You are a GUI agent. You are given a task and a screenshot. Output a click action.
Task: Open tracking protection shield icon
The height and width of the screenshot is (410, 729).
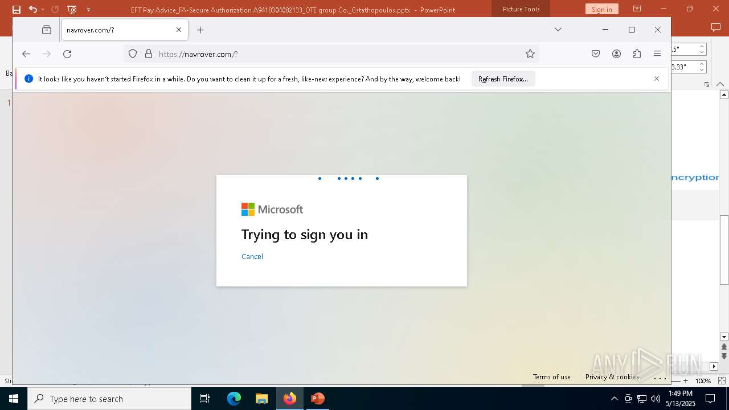[x=133, y=54]
